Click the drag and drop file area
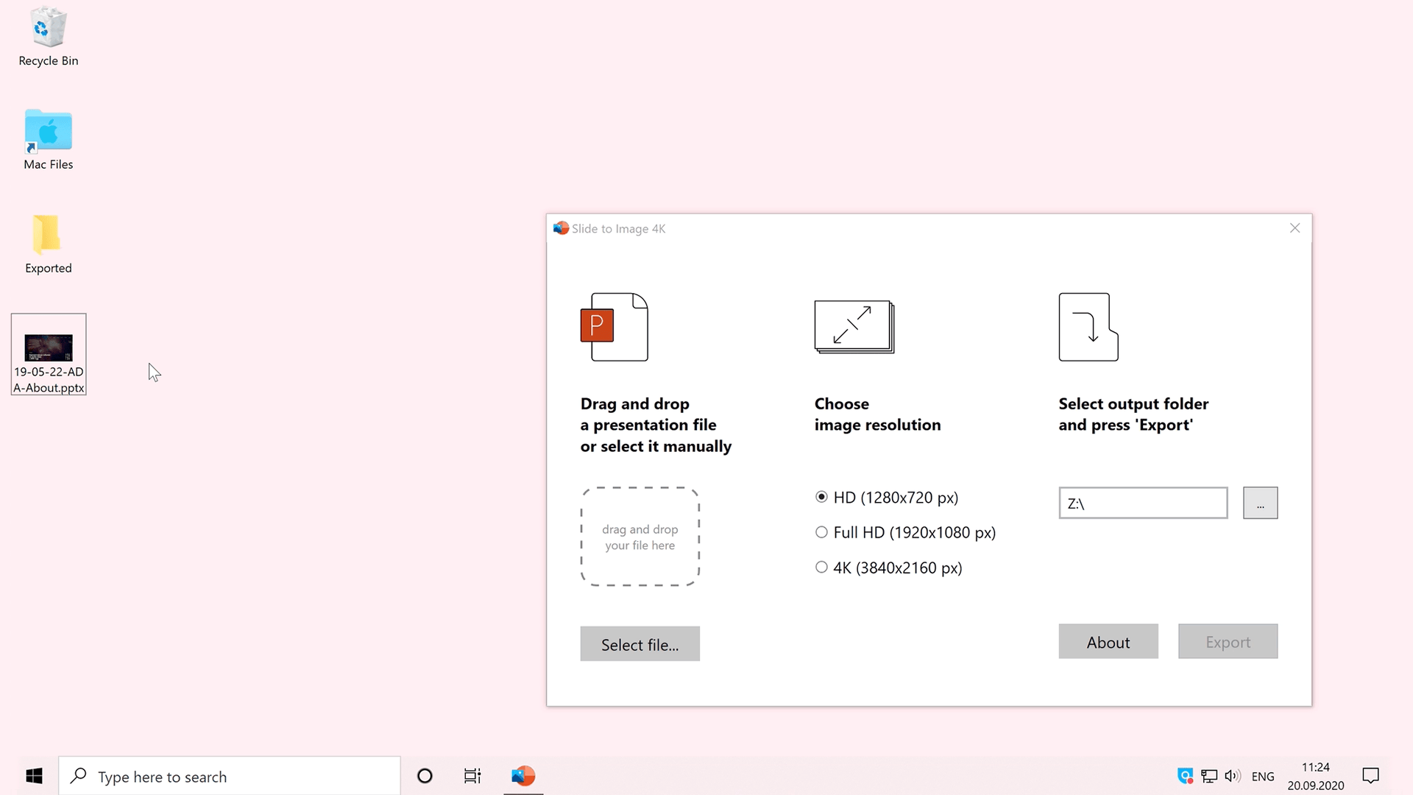1413x795 pixels. [x=640, y=537]
